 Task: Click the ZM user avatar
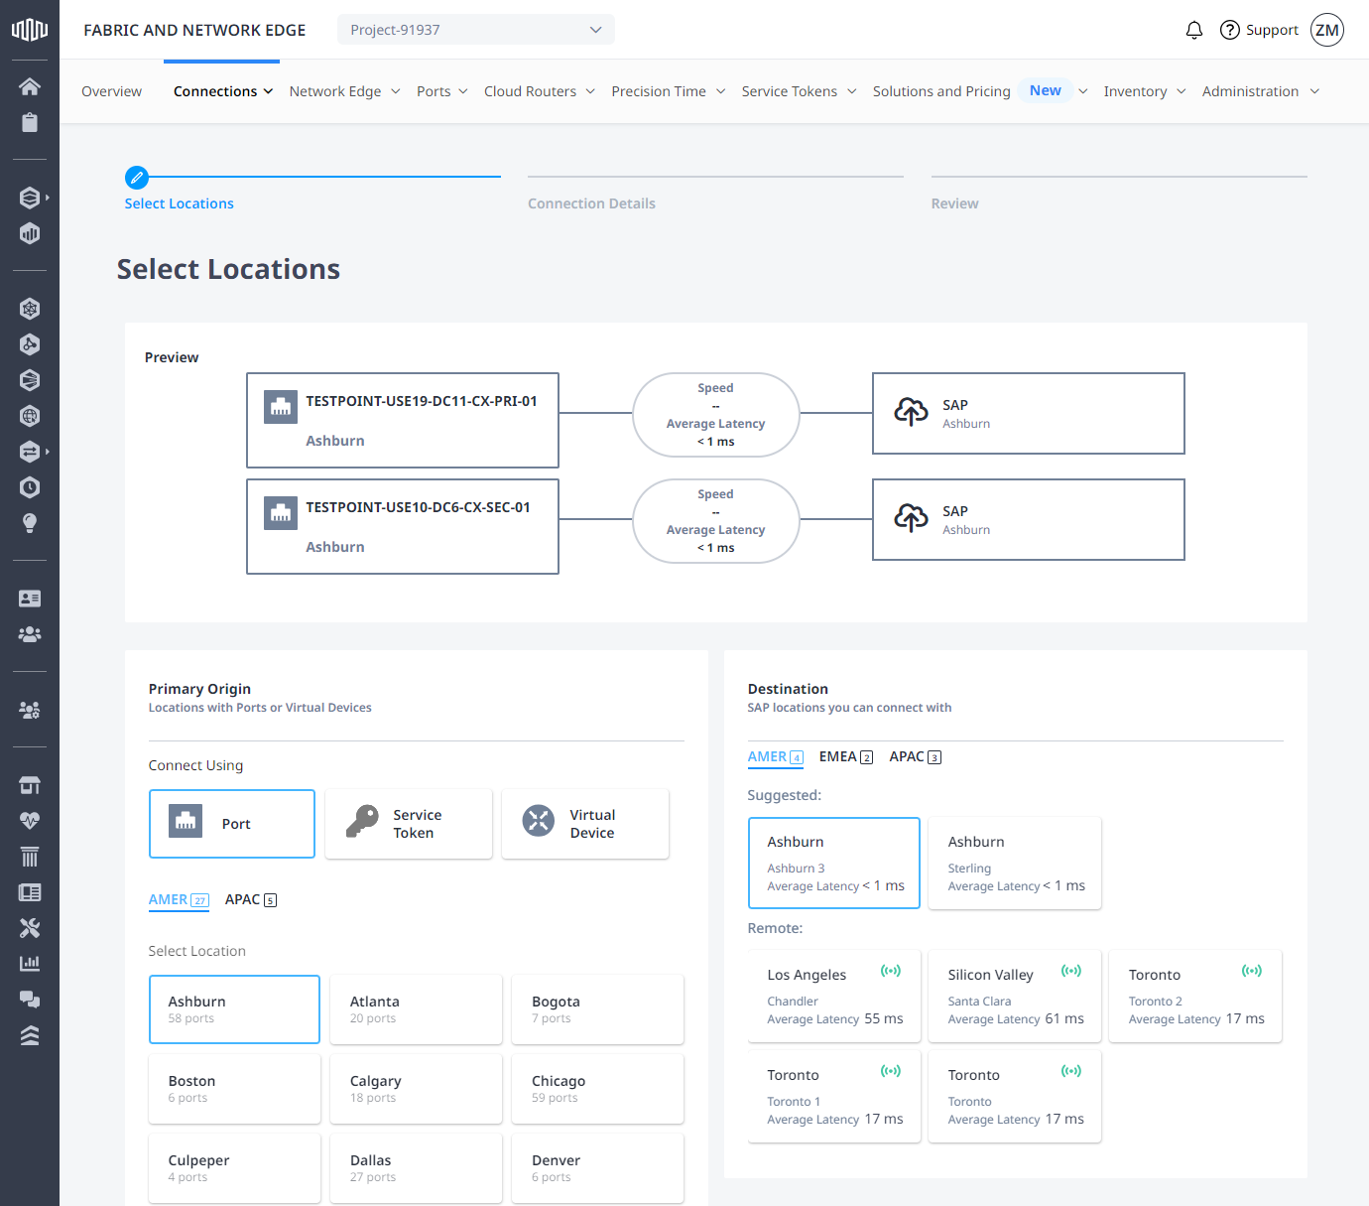click(x=1327, y=30)
